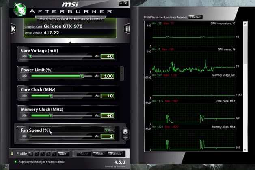Click the Core Voltage (mV) label
Image resolution: width=255 pixels, height=170 pixels.
39,51
